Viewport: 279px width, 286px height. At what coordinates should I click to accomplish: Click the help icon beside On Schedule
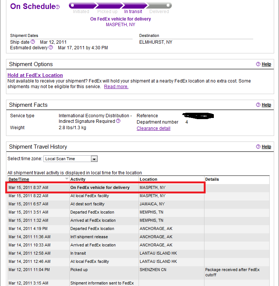tap(57, 7)
